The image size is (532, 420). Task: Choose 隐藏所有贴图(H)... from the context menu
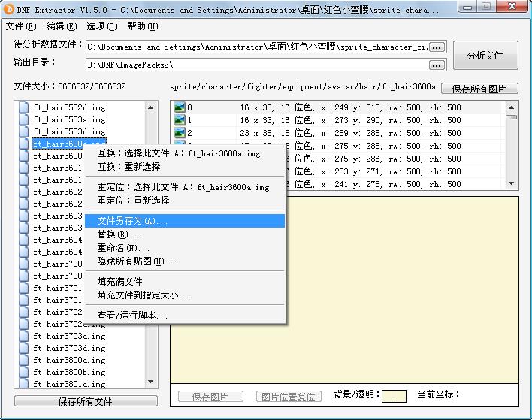[x=185, y=261]
